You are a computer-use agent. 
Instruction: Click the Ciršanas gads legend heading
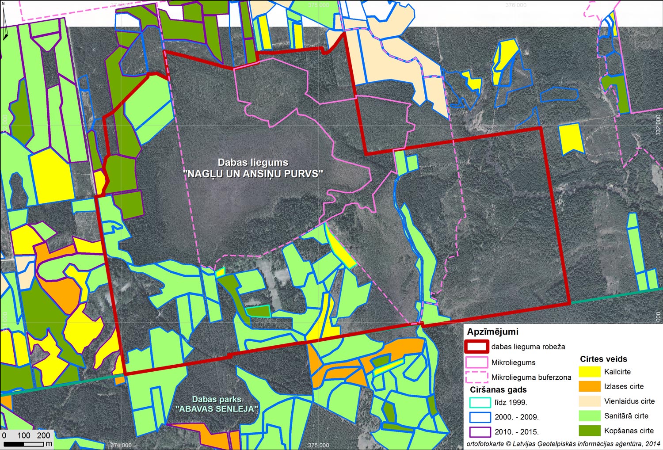pyautogui.click(x=498, y=389)
